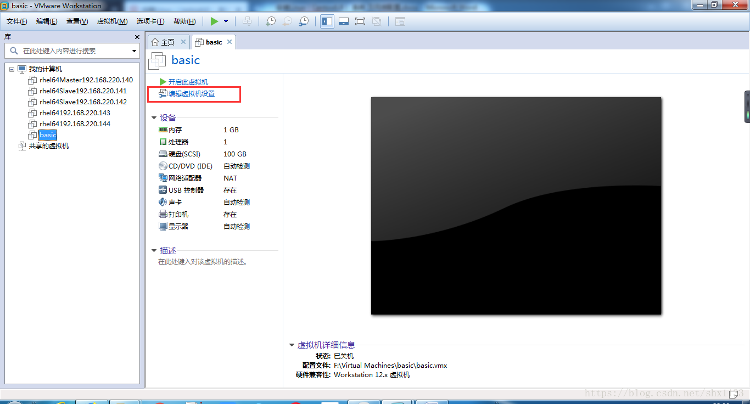Click the CD/DVD (IDE) disc icon
The height and width of the screenshot is (404, 750).
click(x=163, y=166)
